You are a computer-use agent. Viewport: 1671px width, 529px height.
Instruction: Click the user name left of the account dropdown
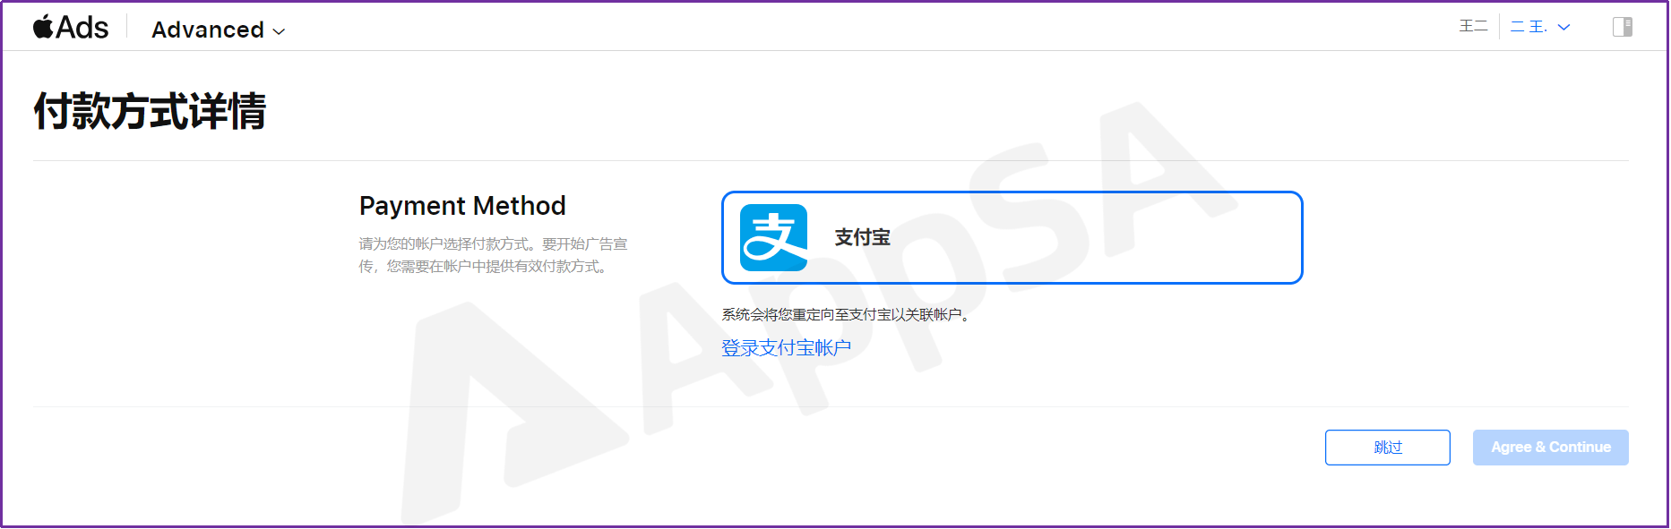[x=1473, y=27]
